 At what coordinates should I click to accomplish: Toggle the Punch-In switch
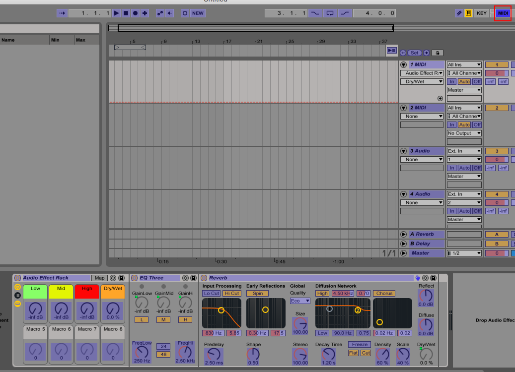point(315,13)
